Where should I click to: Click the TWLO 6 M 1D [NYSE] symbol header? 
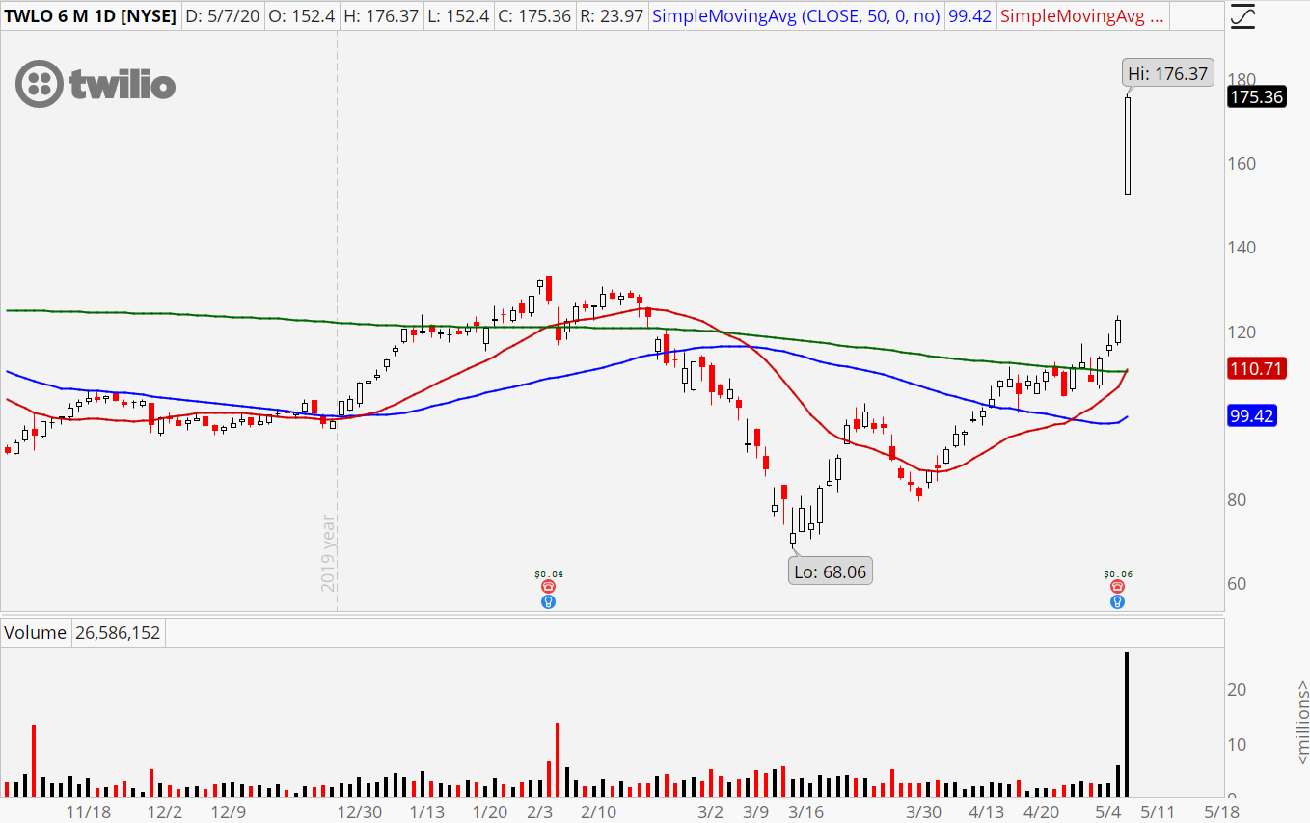(90, 16)
